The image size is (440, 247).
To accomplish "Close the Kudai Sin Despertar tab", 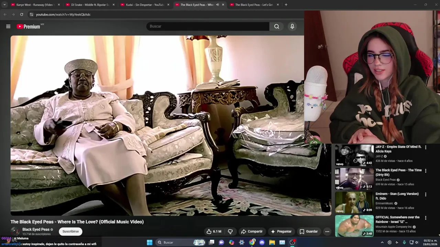I will 168,5.
